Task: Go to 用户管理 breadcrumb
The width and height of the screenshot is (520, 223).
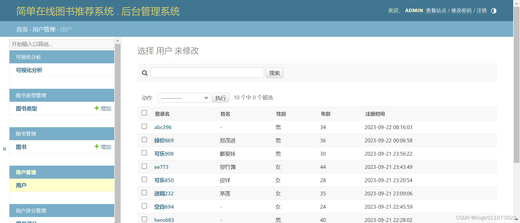Action: (44, 29)
